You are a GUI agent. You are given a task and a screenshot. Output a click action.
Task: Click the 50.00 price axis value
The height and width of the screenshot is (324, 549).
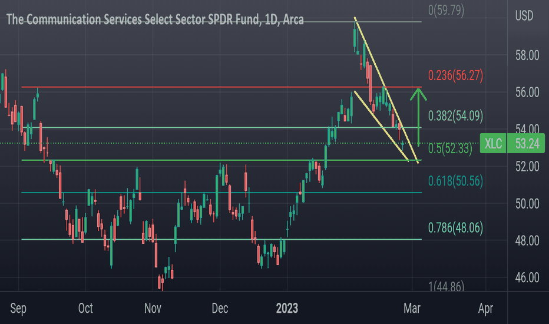(527, 203)
